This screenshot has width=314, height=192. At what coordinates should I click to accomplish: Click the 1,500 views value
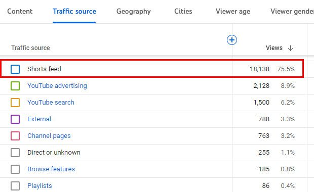click(261, 103)
